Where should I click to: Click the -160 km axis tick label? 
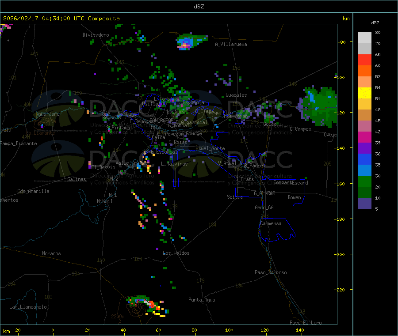339,184
